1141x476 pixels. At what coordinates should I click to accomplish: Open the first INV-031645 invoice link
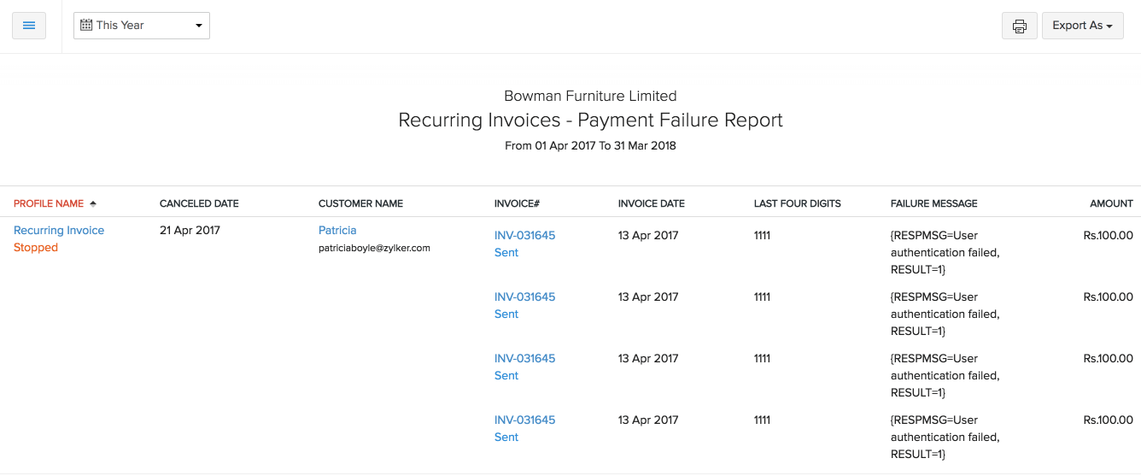pyautogui.click(x=524, y=236)
